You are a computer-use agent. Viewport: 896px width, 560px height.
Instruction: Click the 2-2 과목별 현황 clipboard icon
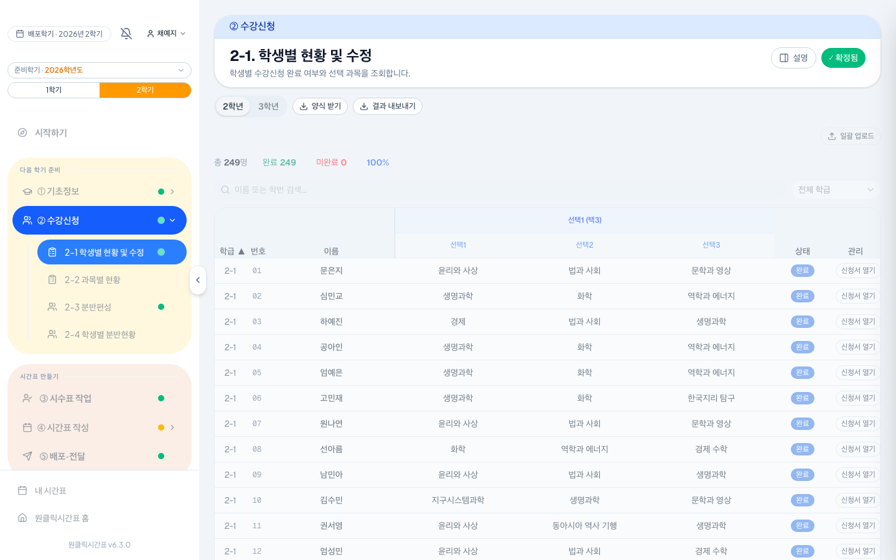point(52,280)
